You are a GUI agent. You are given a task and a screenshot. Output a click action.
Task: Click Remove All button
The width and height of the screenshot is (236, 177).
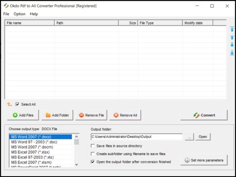coord(125,115)
